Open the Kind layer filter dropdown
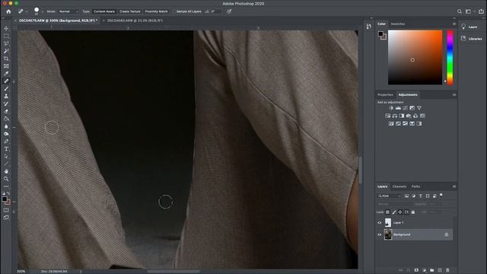This screenshot has height=274, width=487. tap(390, 196)
